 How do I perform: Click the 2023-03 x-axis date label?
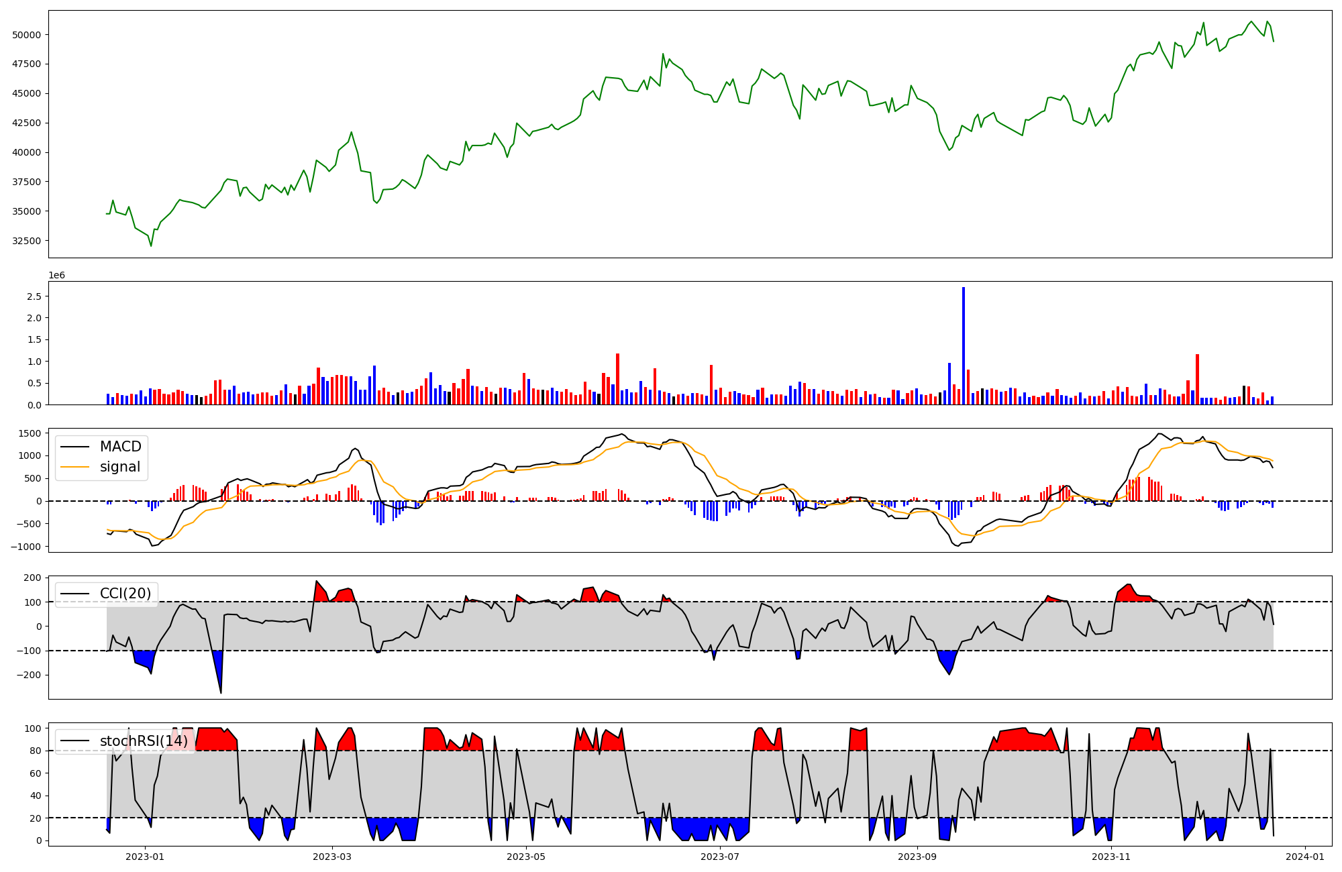332,857
